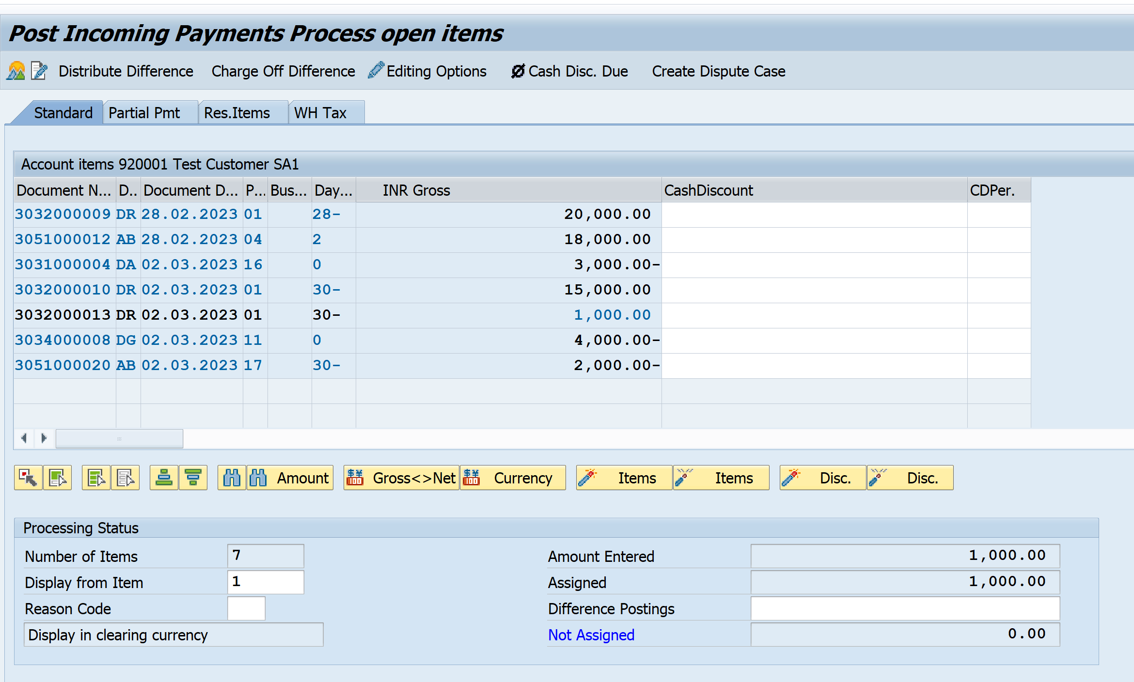Click Distribute Difference button
This screenshot has height=682, width=1134.
tap(126, 71)
